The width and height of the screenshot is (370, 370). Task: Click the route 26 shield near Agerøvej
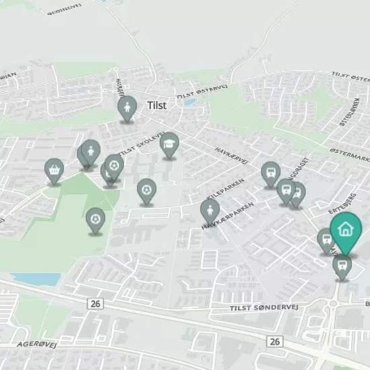(96, 303)
